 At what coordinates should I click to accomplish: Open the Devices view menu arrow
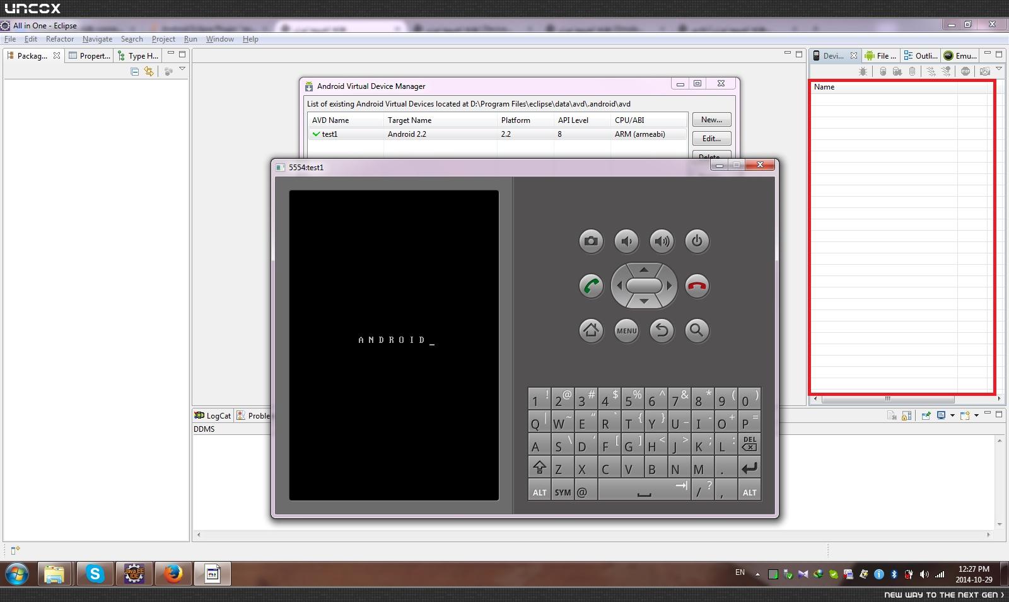tap(999, 69)
